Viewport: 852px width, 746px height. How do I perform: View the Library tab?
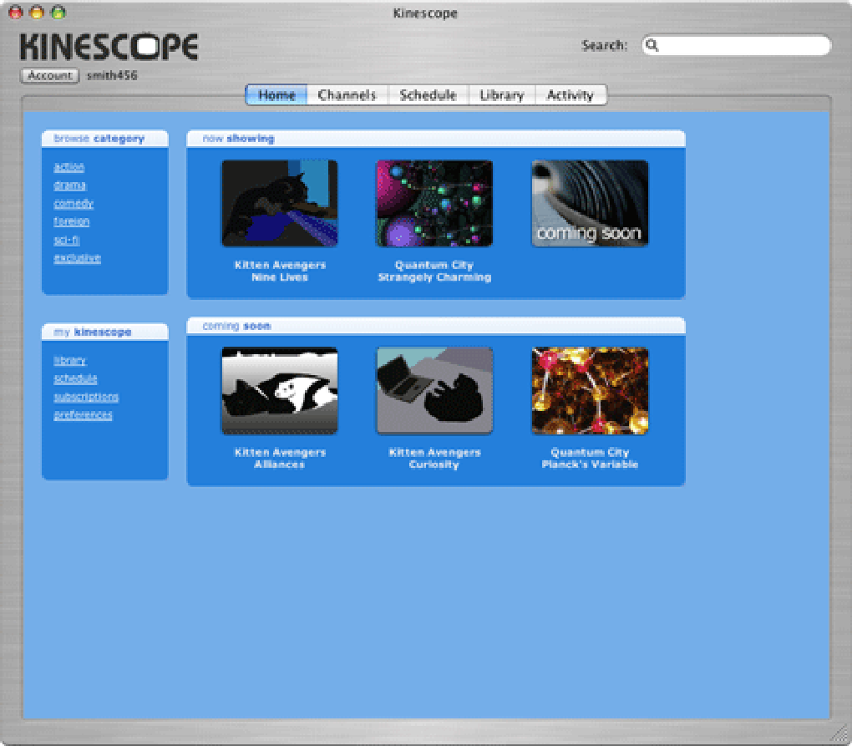click(501, 94)
